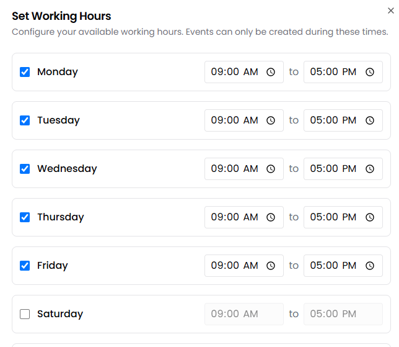
Task: Open time picker for Friday's end time
Action: (370, 266)
